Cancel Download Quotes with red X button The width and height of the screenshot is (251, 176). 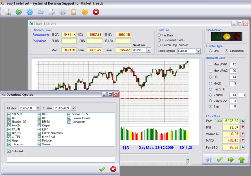pyautogui.click(x=113, y=170)
